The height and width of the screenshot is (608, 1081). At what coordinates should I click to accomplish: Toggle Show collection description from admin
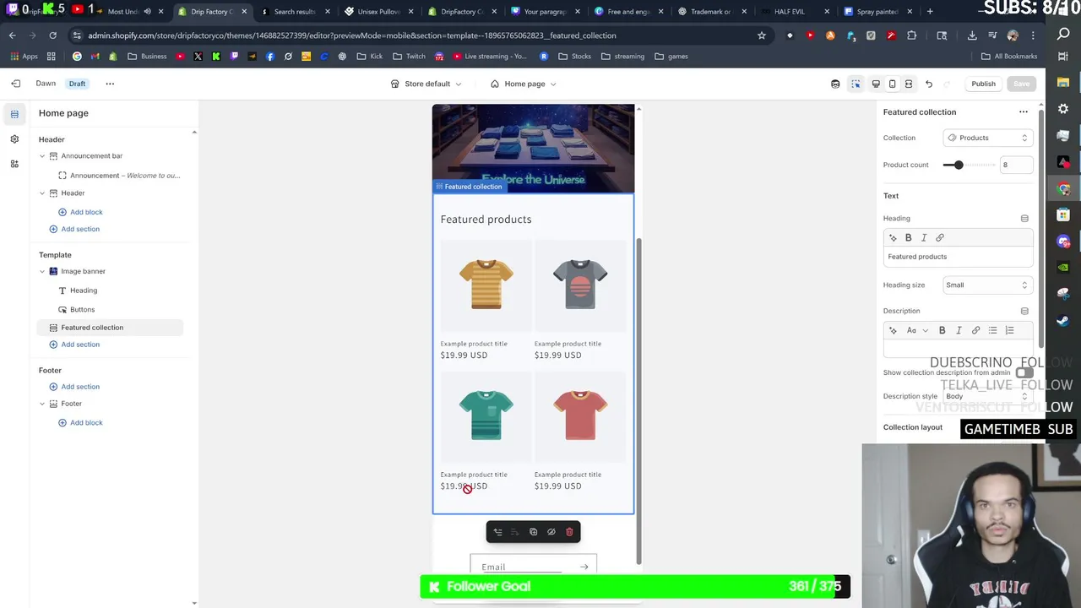[x=1024, y=372]
